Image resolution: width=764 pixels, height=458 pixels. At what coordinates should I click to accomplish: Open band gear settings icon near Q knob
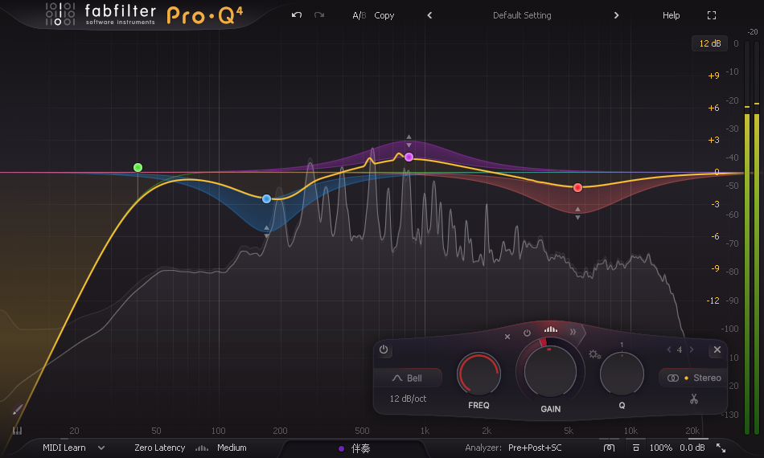(594, 354)
